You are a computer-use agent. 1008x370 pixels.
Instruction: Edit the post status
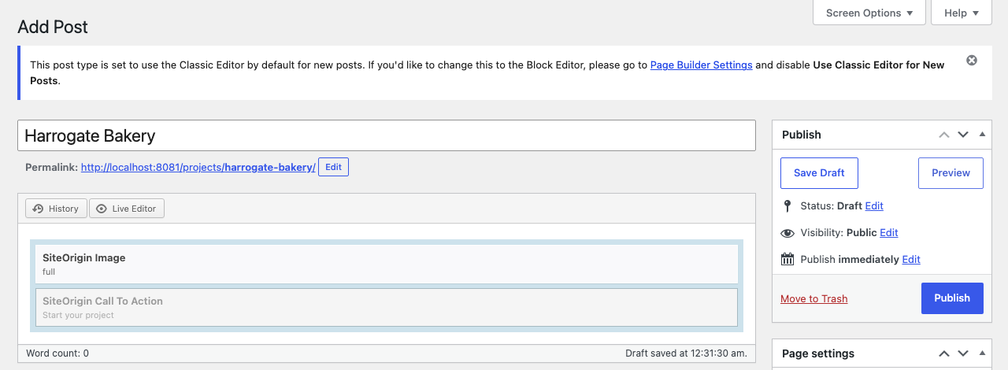(x=874, y=205)
